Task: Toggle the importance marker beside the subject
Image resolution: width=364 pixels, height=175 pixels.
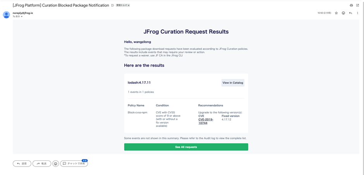Action: (x=113, y=5)
